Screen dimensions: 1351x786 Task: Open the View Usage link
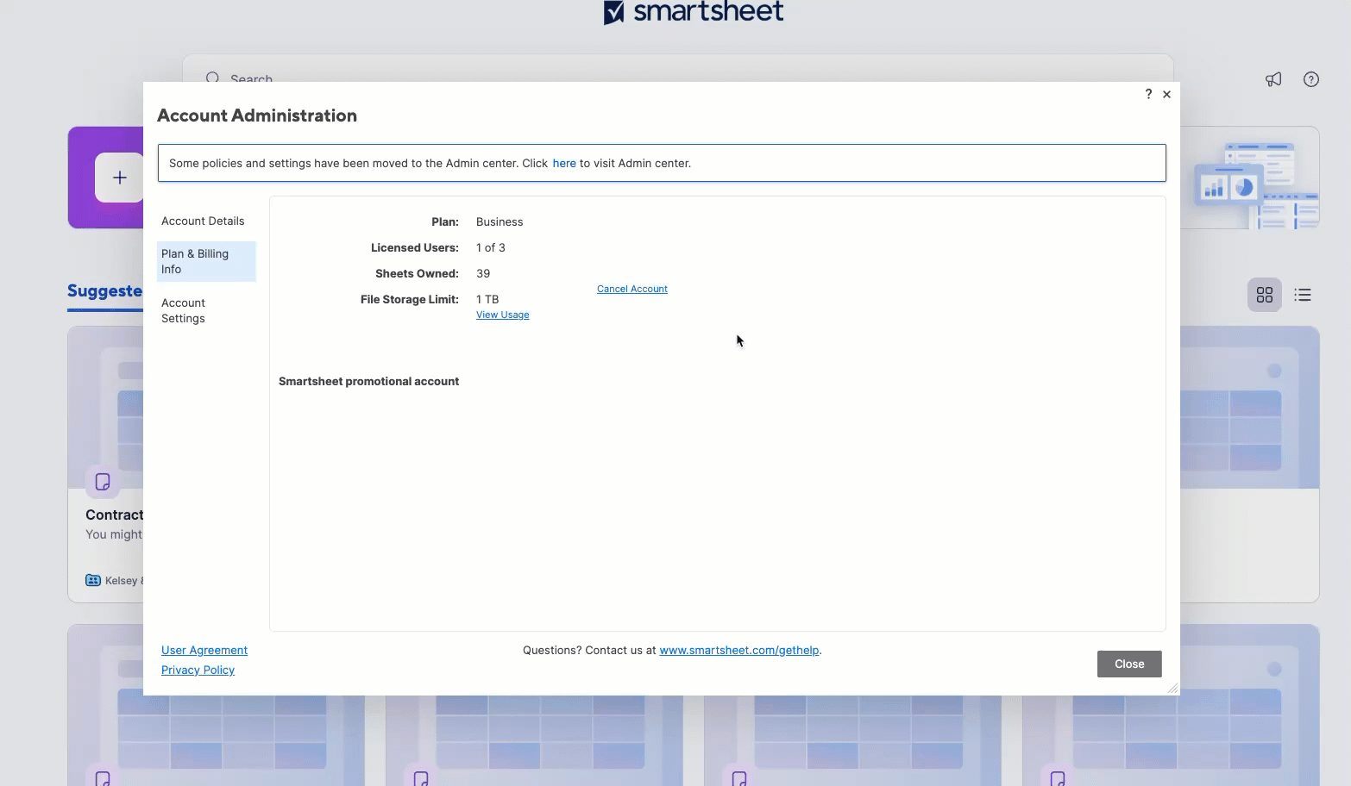pyautogui.click(x=502, y=315)
